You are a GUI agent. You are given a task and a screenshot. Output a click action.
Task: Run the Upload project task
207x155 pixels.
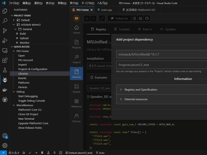tap(24, 38)
